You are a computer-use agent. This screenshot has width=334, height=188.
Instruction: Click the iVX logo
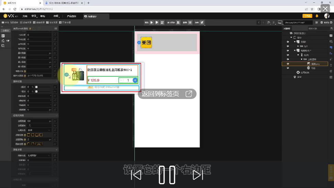(x=11, y=16)
